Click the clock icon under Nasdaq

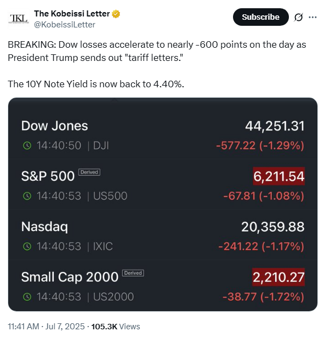[x=27, y=246]
